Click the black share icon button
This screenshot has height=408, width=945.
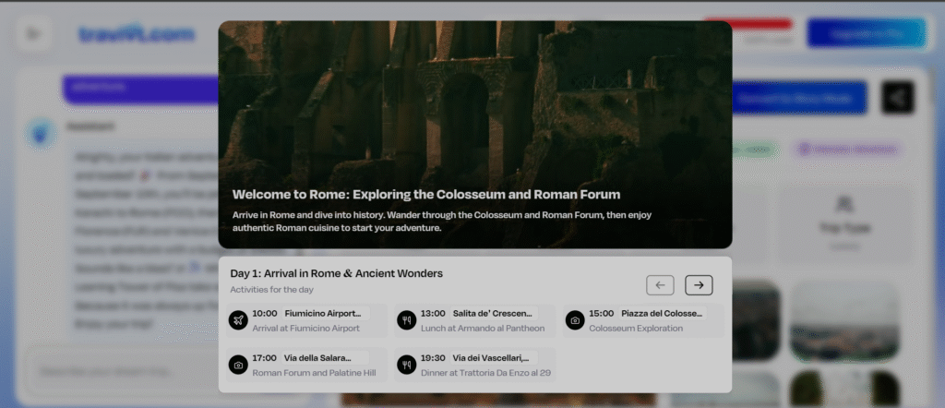click(897, 98)
